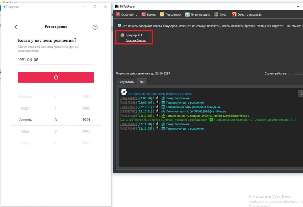Click the pie chart report icon
Viewport: 303px width, 207px height.
[x=216, y=14]
